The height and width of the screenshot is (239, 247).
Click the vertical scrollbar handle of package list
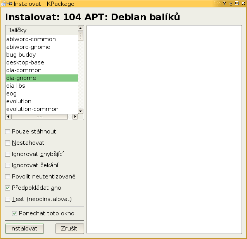click(81, 36)
